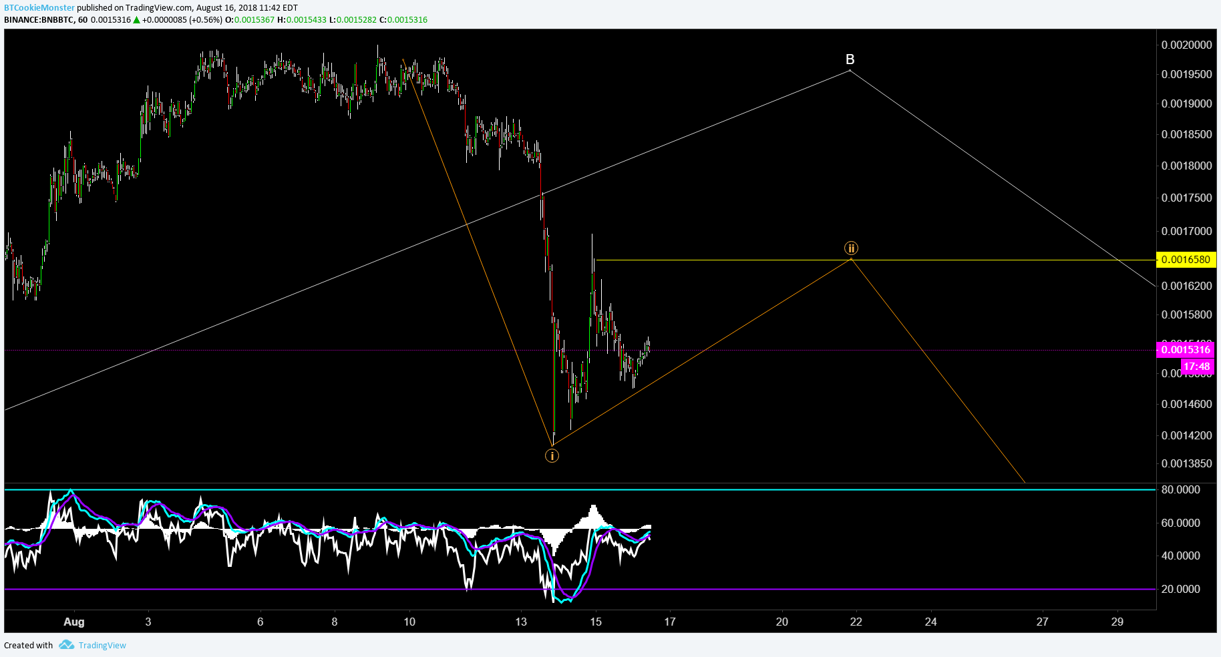1221x657 pixels.
Task: Click the magenta 0.0015316 current price label
Action: pyautogui.click(x=1186, y=350)
